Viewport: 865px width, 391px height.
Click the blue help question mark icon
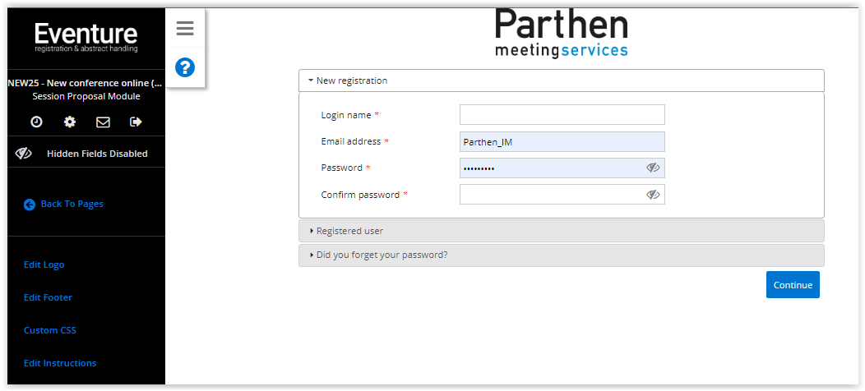click(185, 67)
